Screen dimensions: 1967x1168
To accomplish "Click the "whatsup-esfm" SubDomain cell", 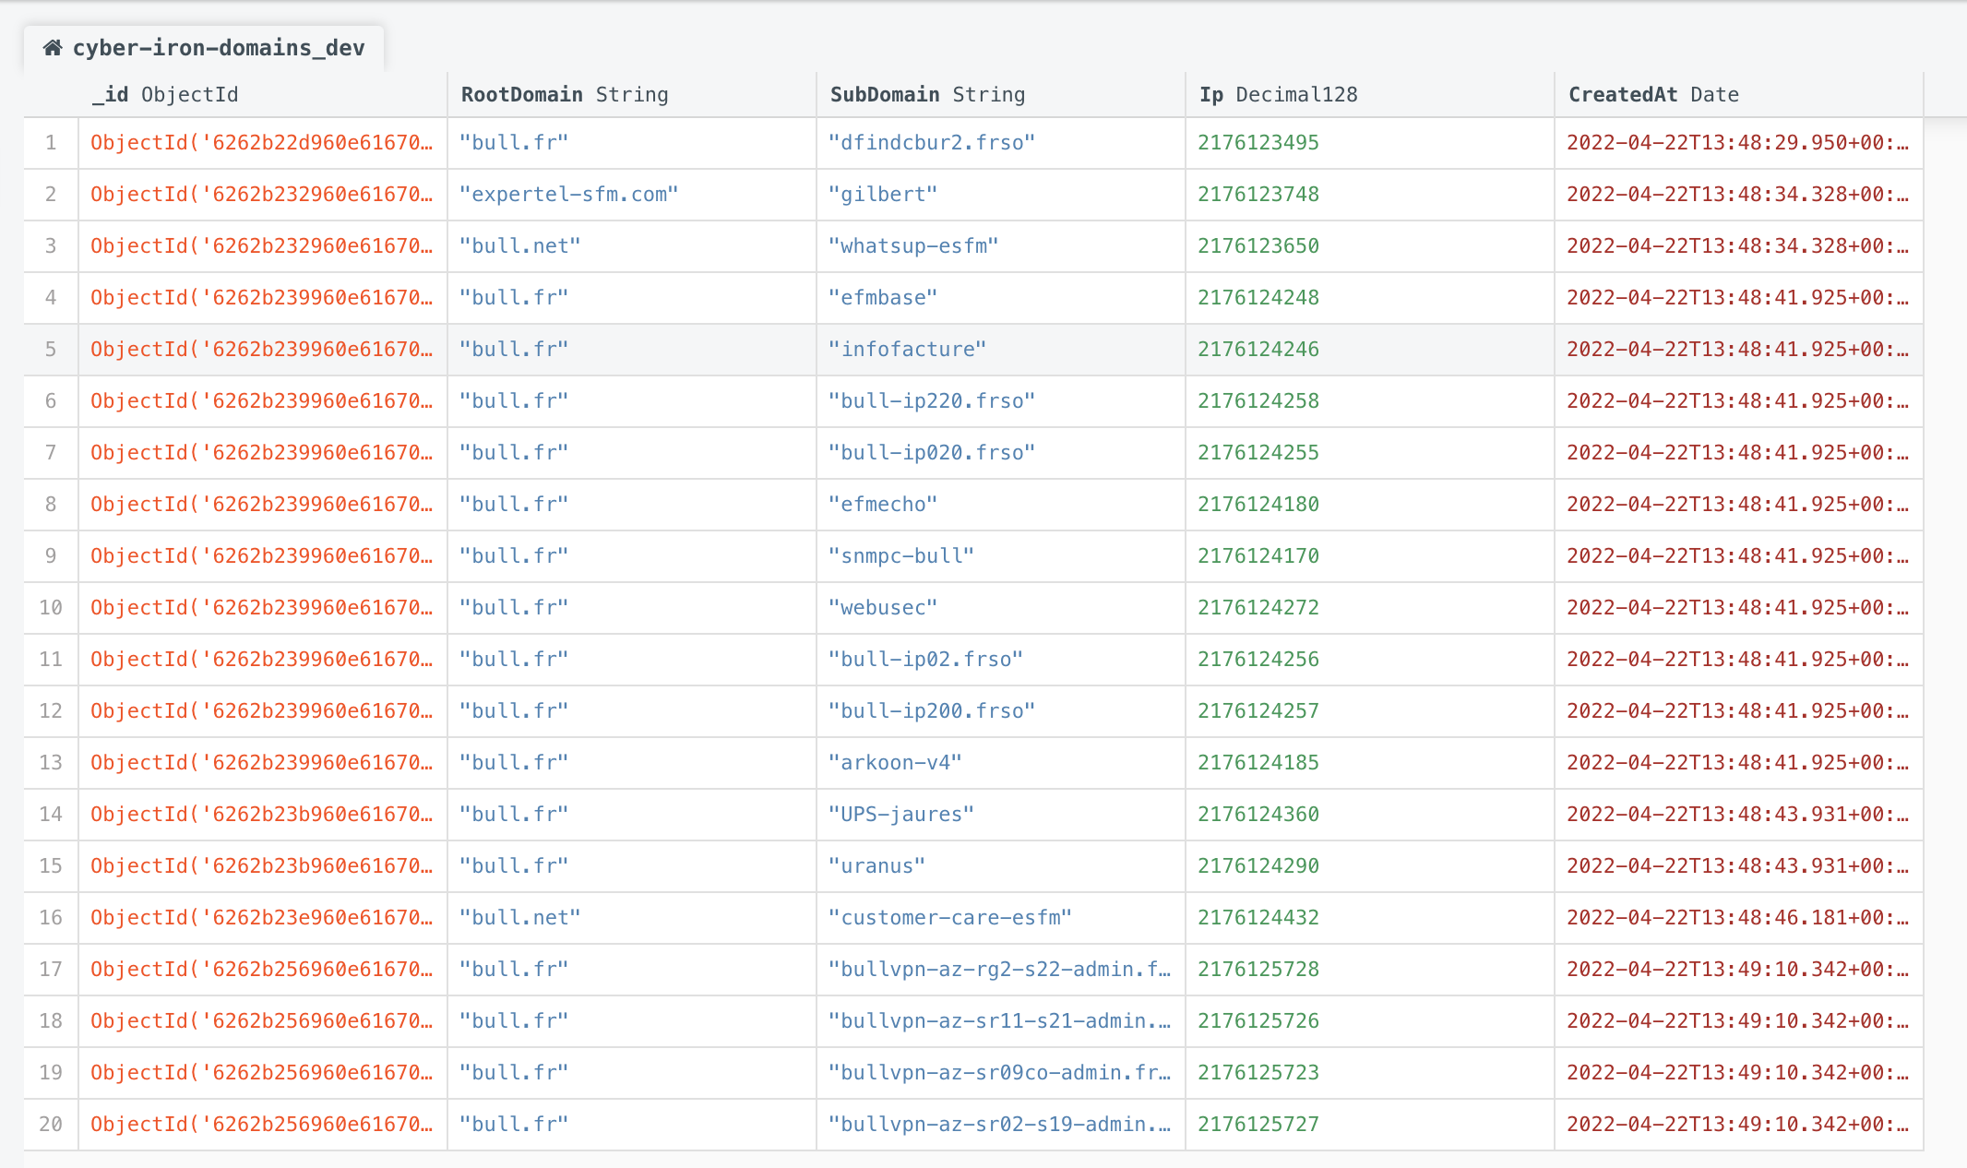I will [x=912, y=245].
